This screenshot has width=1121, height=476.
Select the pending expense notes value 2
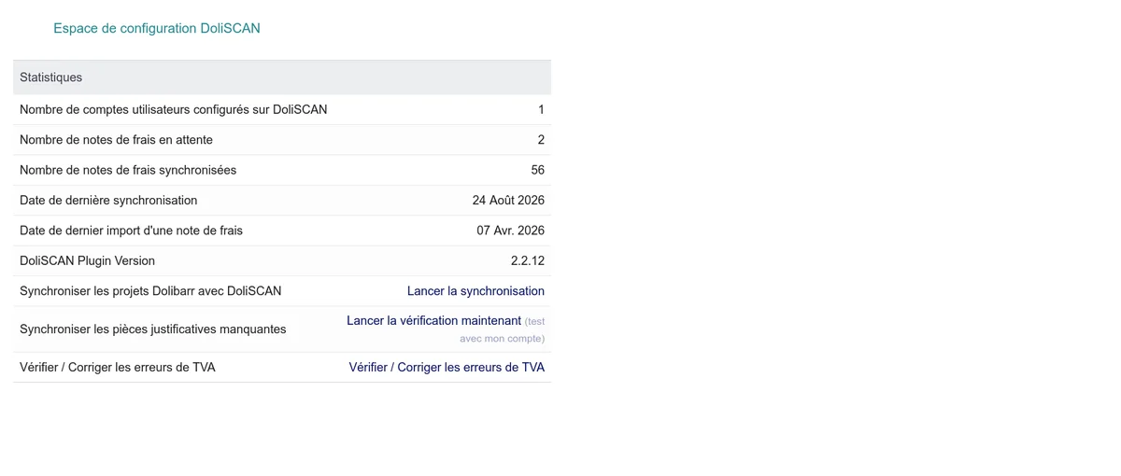tap(541, 140)
